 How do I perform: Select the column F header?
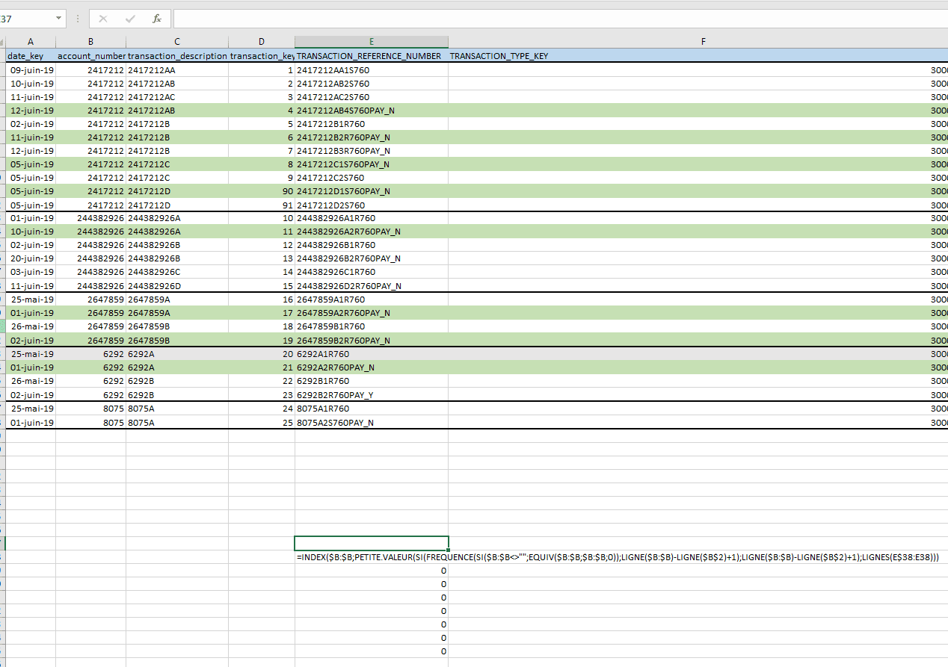[x=703, y=42]
